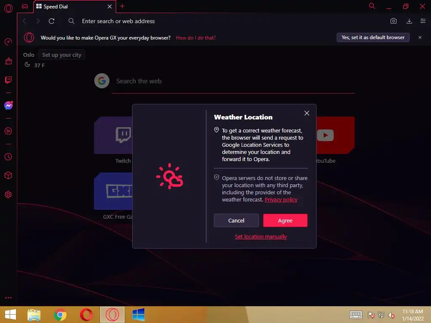Viewport: 431px width, 323px height.
Task: Click 'Set up your city' button
Action: (61, 55)
